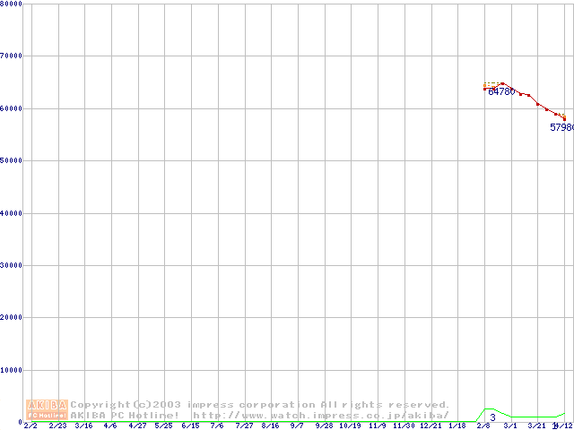Click the 10000 y-axis label

tap(12, 370)
